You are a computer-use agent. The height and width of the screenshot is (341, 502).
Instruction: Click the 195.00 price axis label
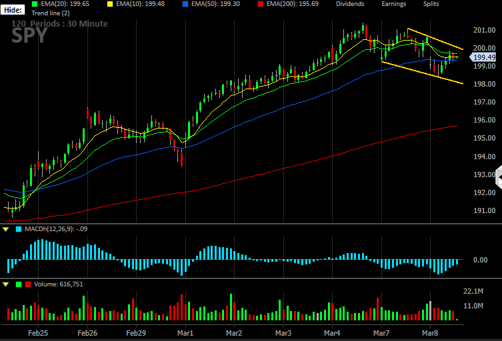pyautogui.click(x=485, y=138)
